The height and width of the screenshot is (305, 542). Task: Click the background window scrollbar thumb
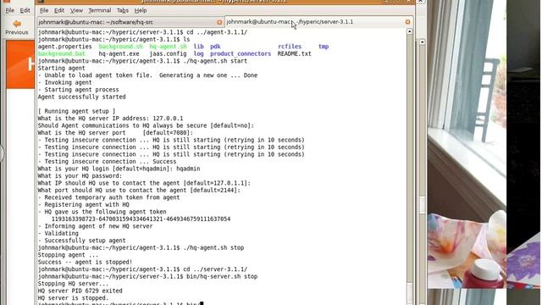(422, 205)
